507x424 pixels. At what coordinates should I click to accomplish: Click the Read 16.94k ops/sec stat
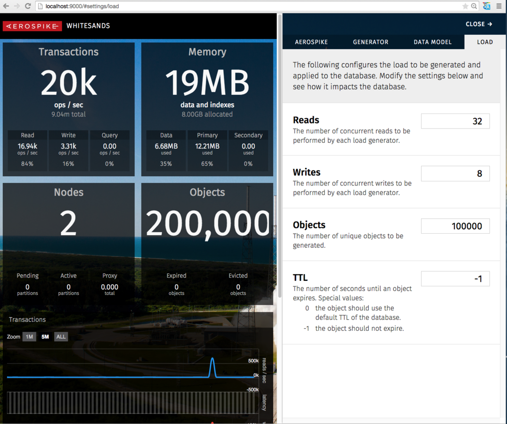(x=27, y=150)
